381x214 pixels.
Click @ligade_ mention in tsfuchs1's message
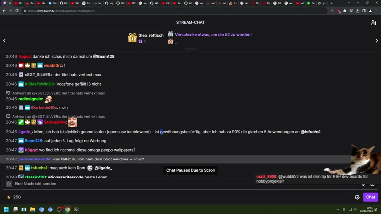tap(103, 168)
